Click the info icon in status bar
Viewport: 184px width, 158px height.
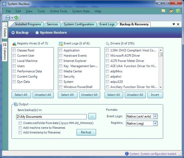point(127,153)
